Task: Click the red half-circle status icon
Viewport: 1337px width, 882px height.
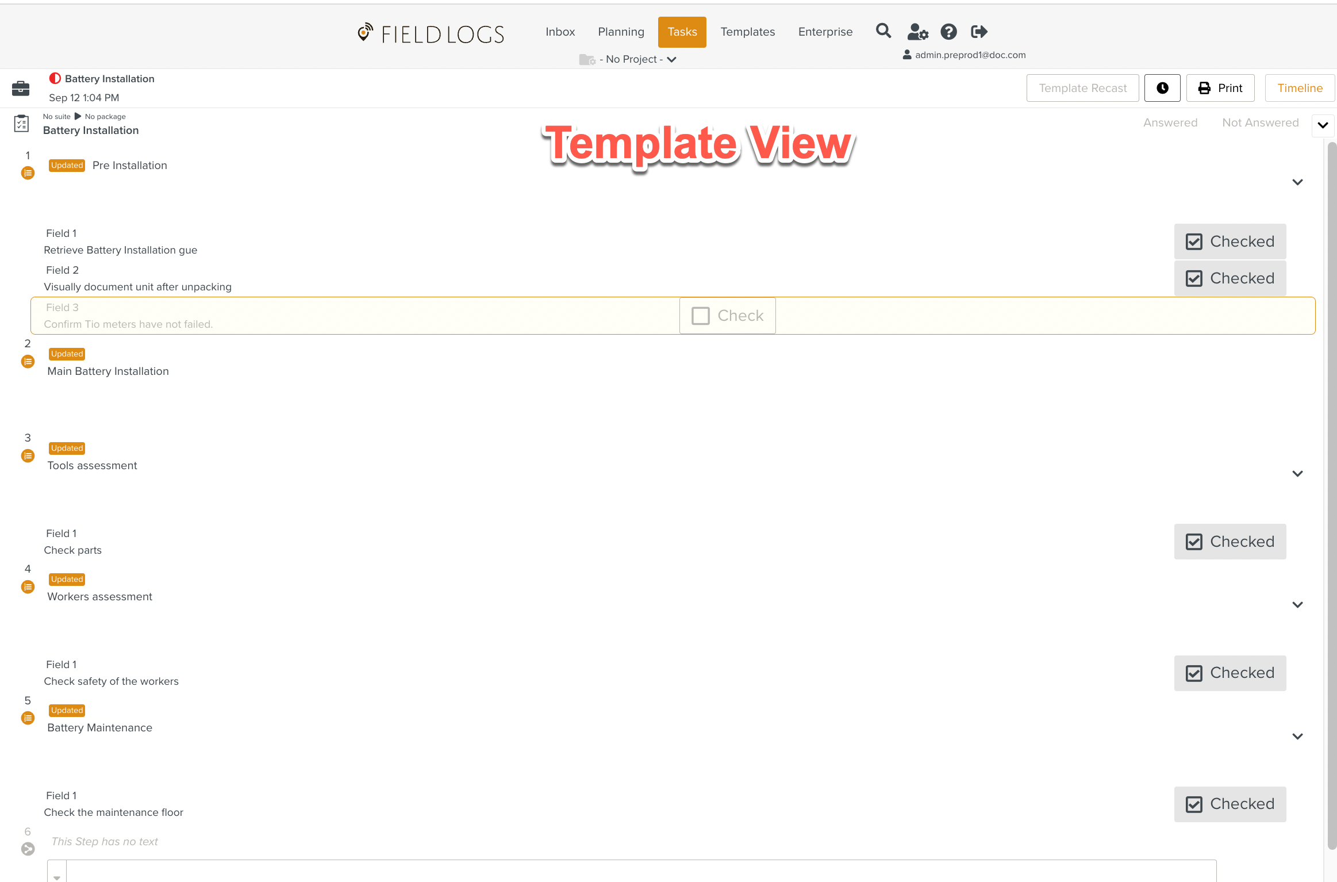Action: [55, 78]
